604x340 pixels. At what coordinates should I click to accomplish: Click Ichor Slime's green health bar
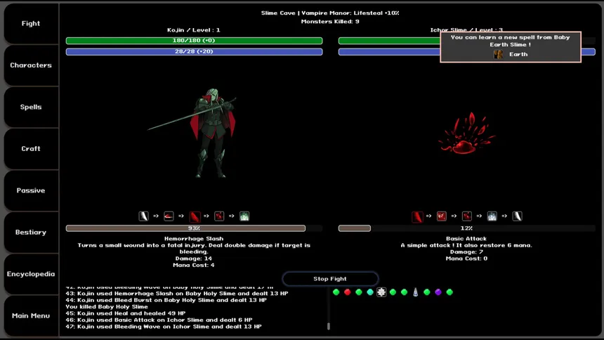tap(389, 41)
